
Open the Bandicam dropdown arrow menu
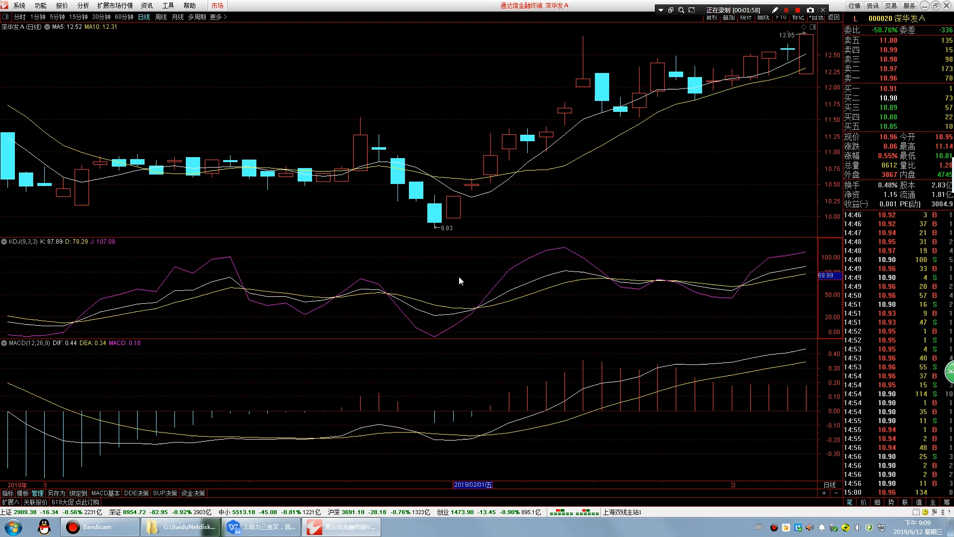pos(660,10)
